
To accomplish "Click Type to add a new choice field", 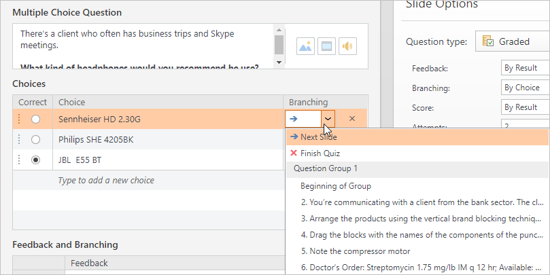I will click(106, 181).
